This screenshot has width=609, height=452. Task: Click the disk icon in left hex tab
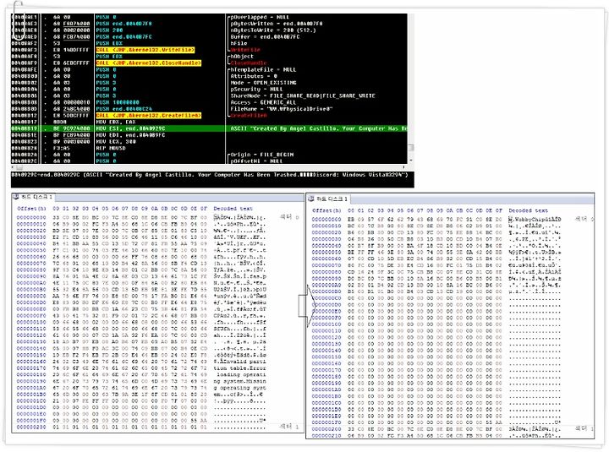click(x=16, y=197)
